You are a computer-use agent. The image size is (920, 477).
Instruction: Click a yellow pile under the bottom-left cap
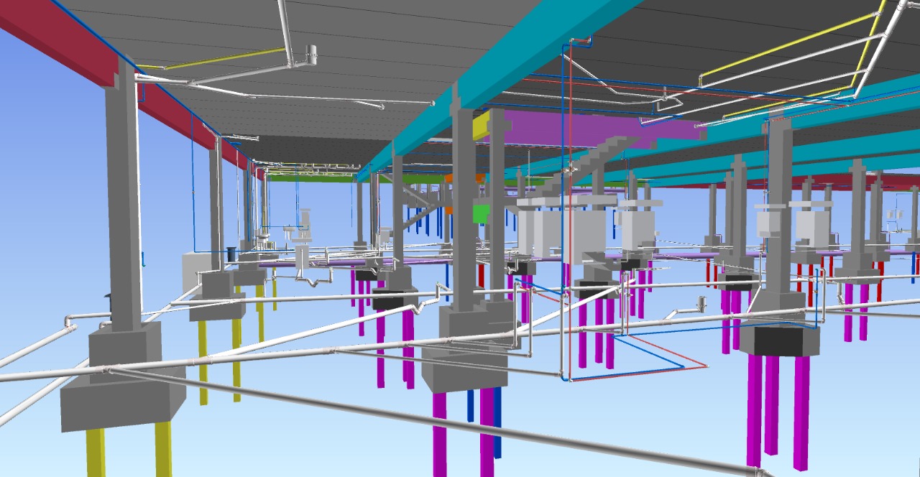(x=96, y=451)
